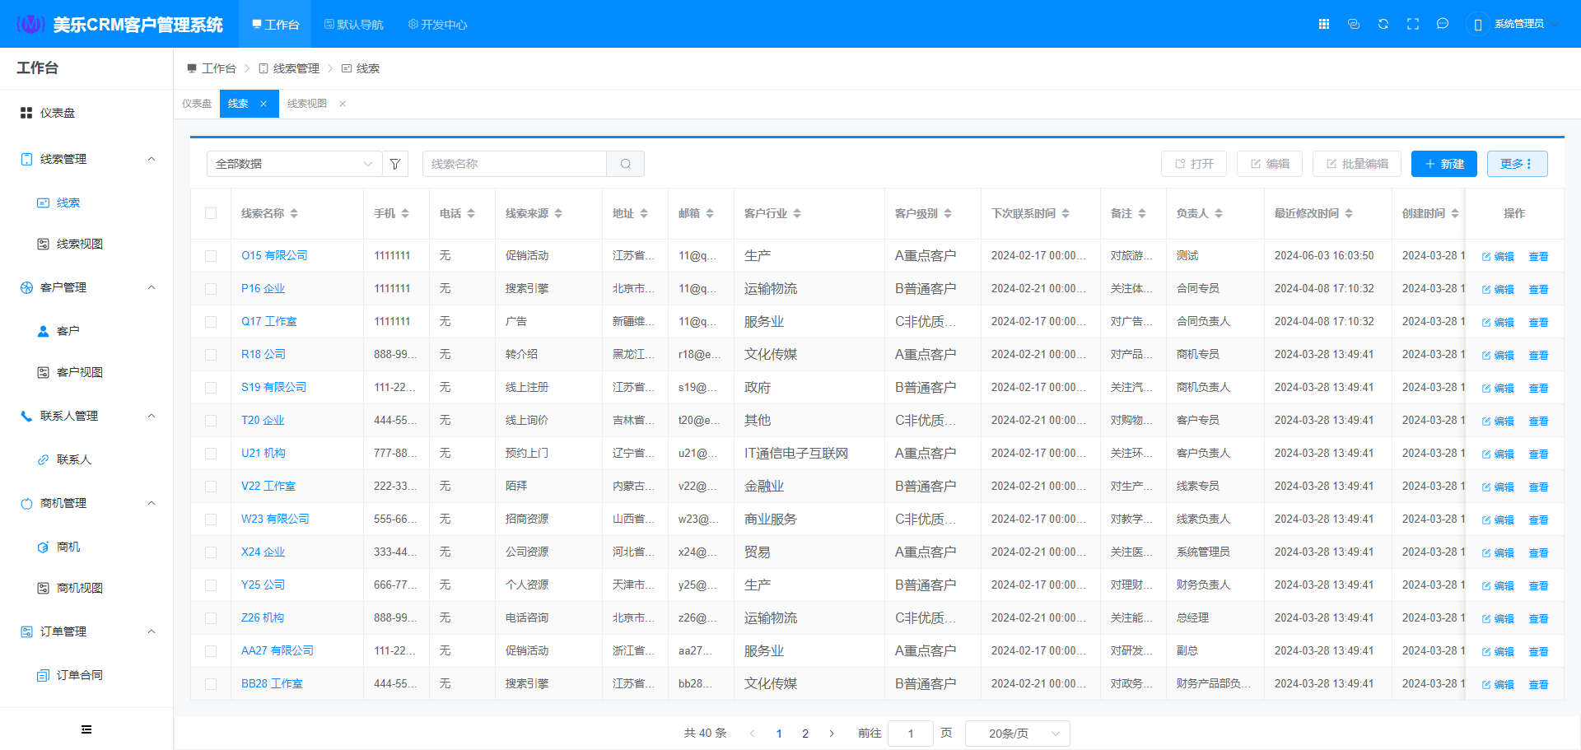Open the messages chat bubble icon

pyautogui.click(x=1443, y=24)
